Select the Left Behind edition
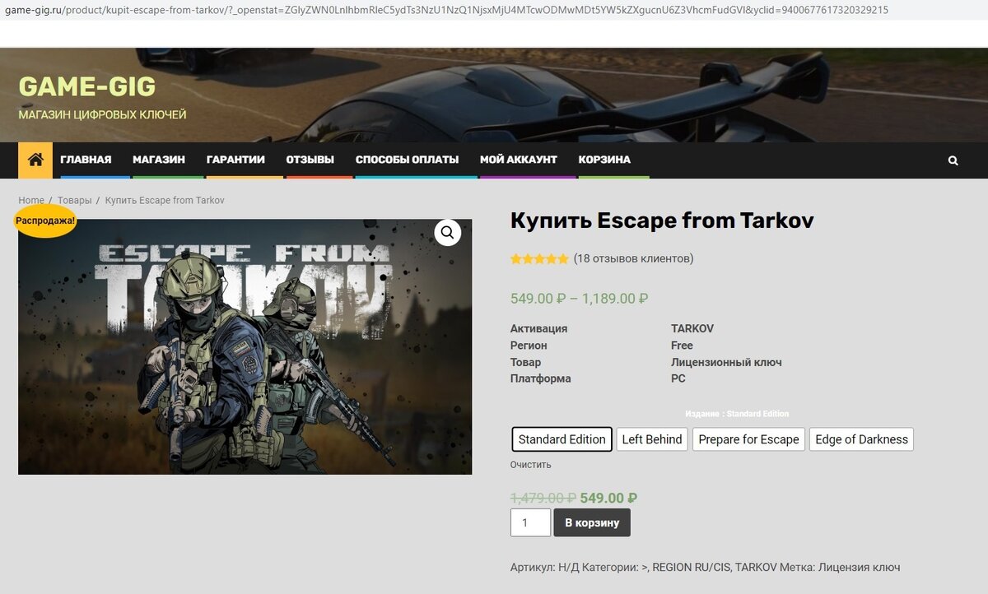The width and height of the screenshot is (988, 594). 652,439
